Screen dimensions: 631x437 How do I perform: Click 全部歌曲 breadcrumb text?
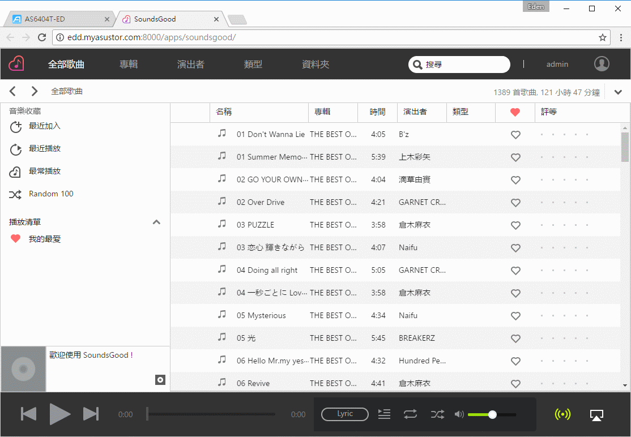tap(67, 91)
